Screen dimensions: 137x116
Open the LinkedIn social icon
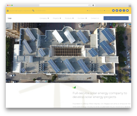(120, 10)
